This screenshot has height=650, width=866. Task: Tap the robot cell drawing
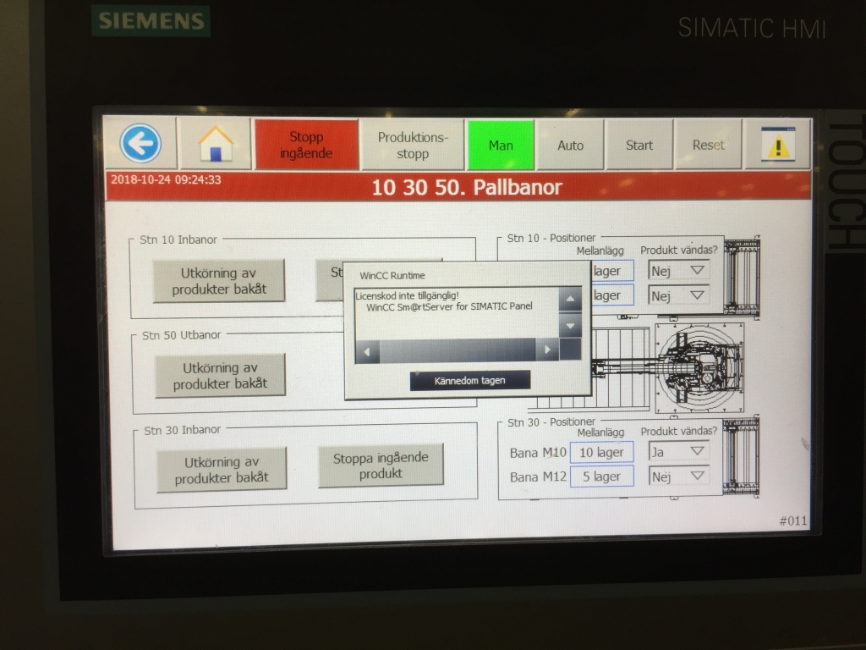(x=699, y=367)
